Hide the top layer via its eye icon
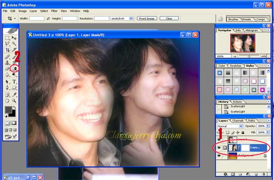Screen dimensions: 274x180 pos(219,139)
